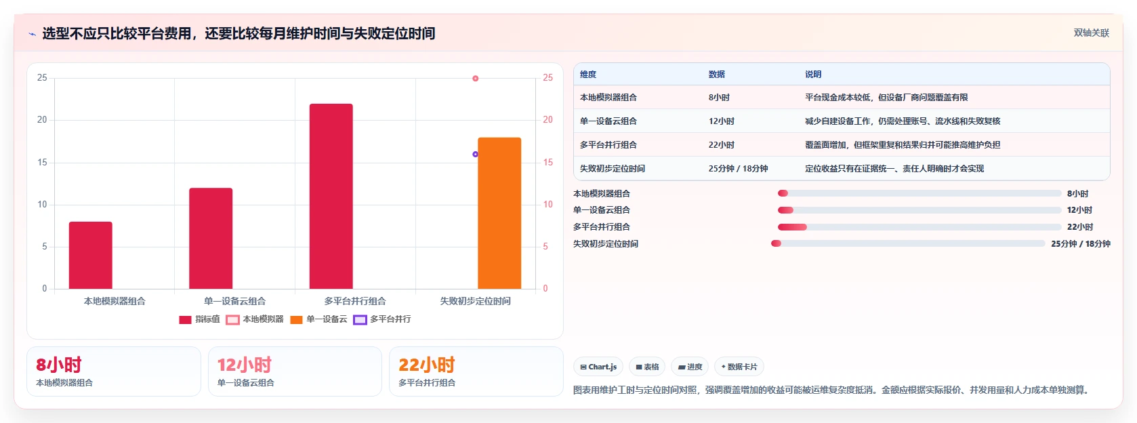1137x423 pixels.
Task: Click table cell 失败初步定位时间
Action: 613,169
